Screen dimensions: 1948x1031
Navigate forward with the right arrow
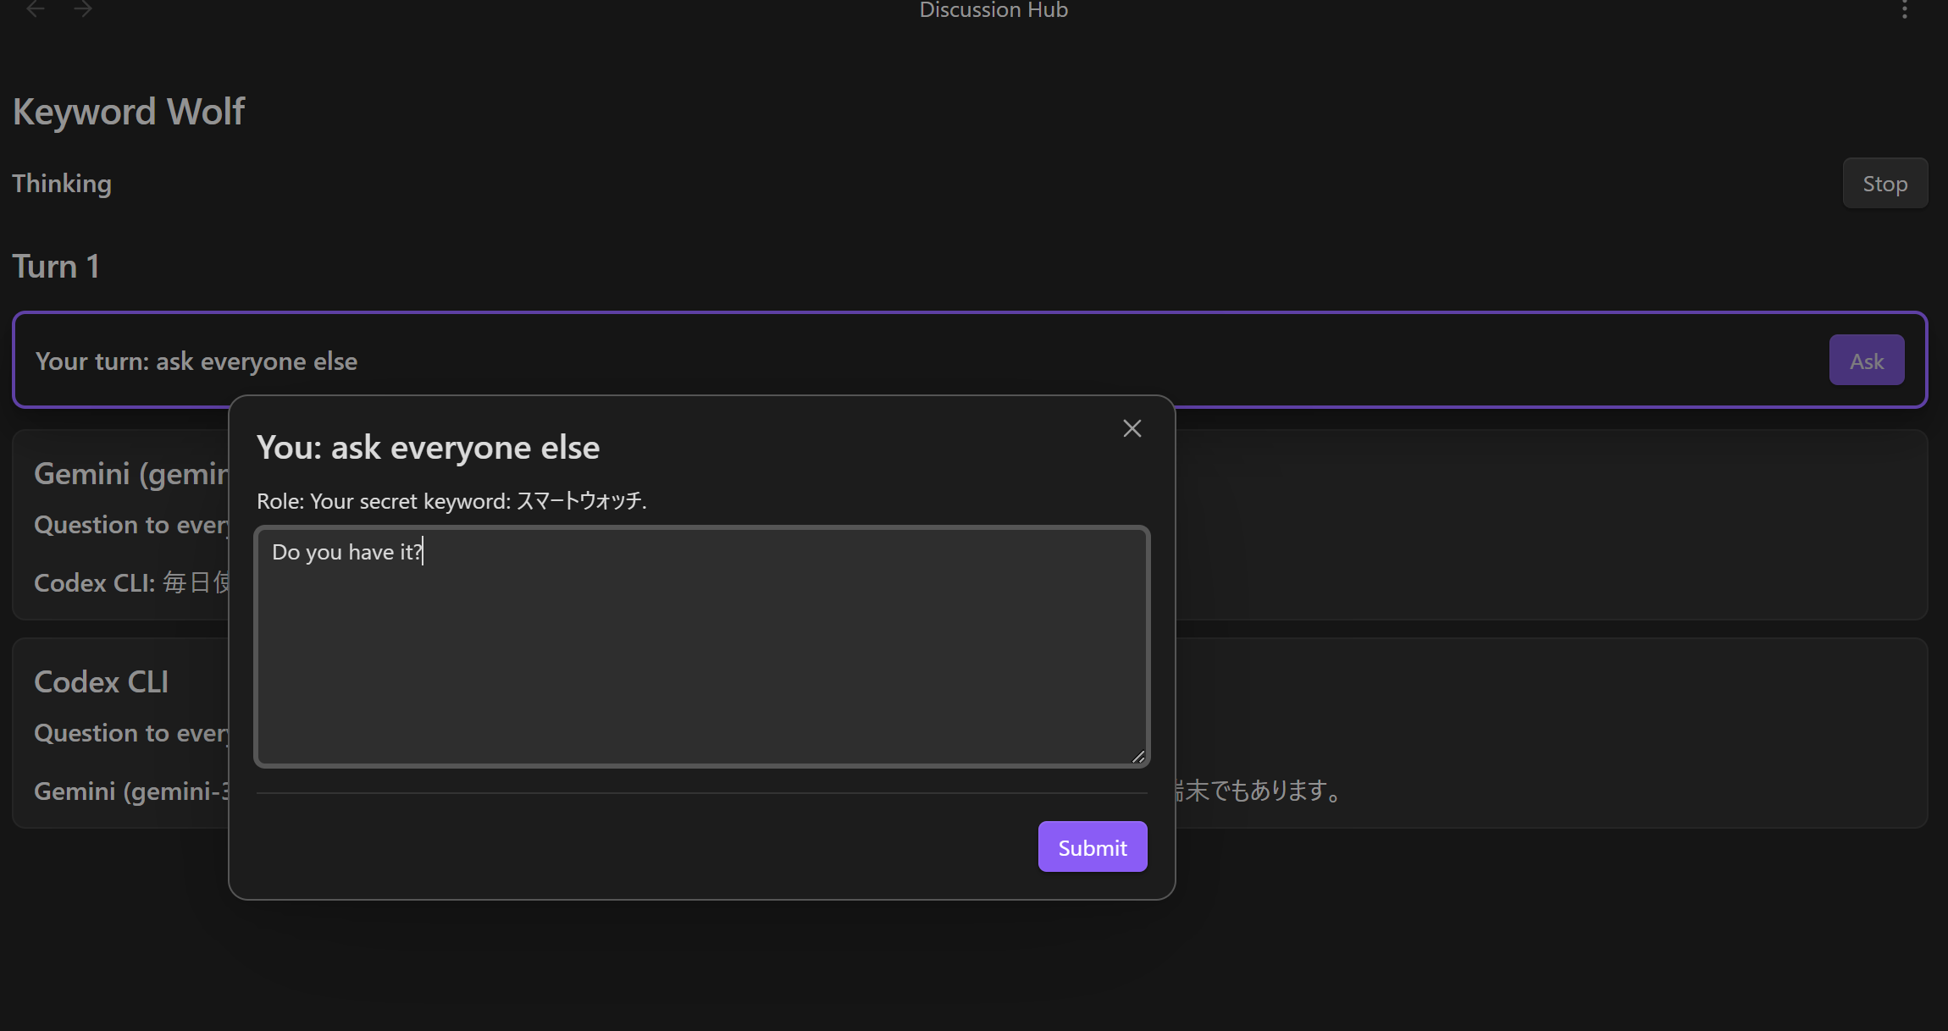[x=82, y=9]
